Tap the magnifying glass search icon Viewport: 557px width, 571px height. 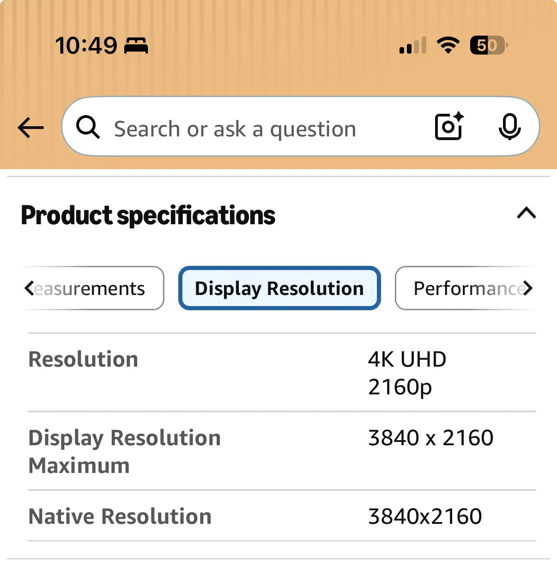click(88, 127)
